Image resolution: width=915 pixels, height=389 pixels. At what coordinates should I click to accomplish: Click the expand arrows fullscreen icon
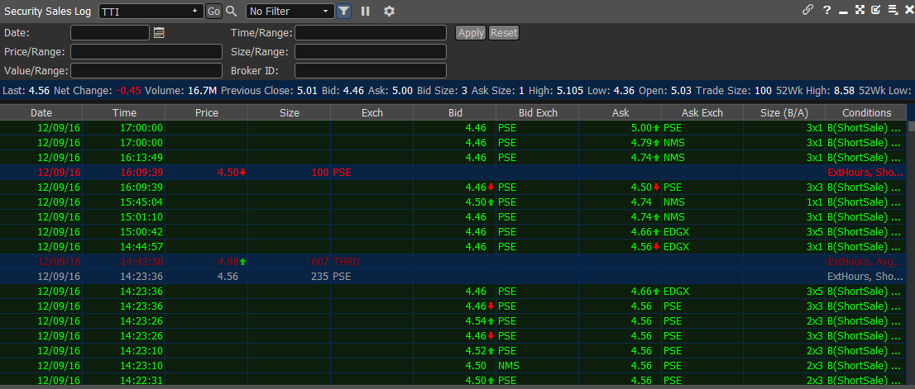click(x=860, y=10)
